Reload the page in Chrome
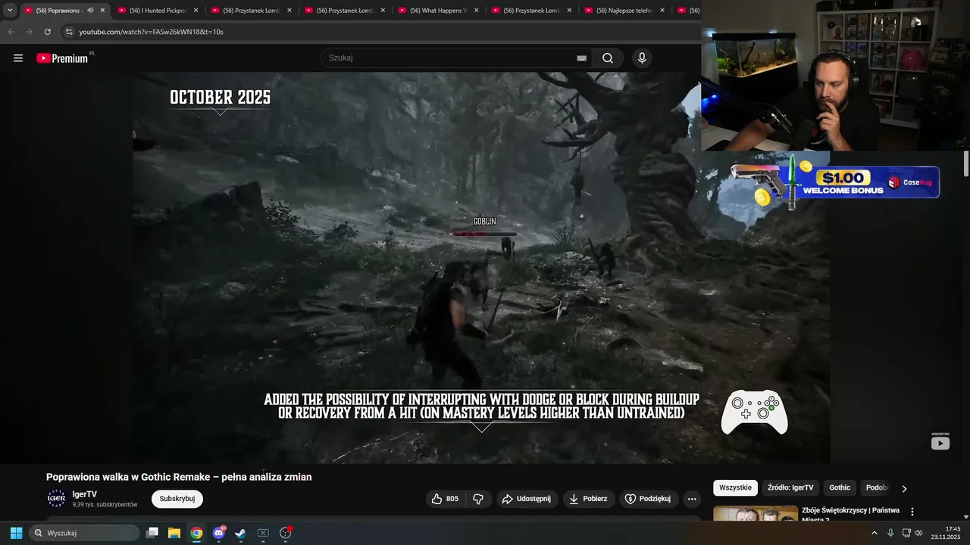The height and width of the screenshot is (545, 970). [47, 32]
